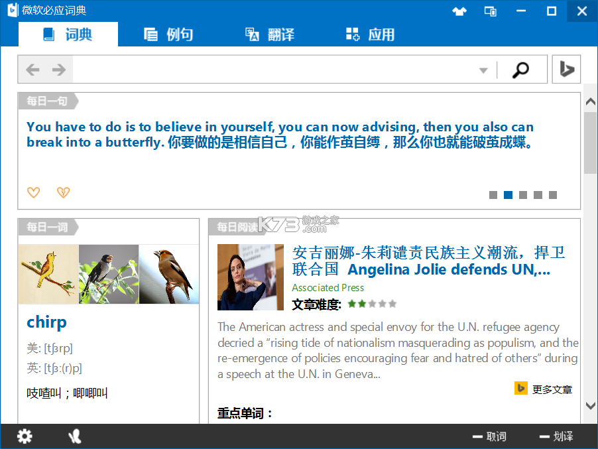Image resolution: width=598 pixels, height=449 pixels.
Task: Click the 重点单词 heading
Action: point(245,413)
